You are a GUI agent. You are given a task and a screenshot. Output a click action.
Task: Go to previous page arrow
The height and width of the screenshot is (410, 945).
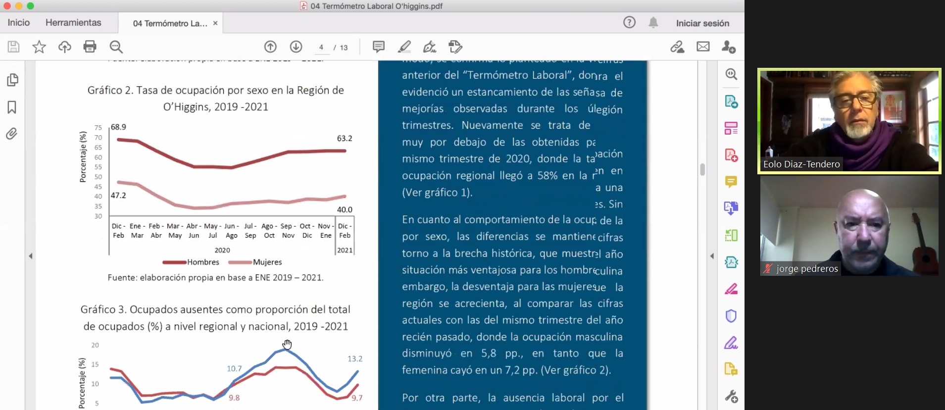270,47
